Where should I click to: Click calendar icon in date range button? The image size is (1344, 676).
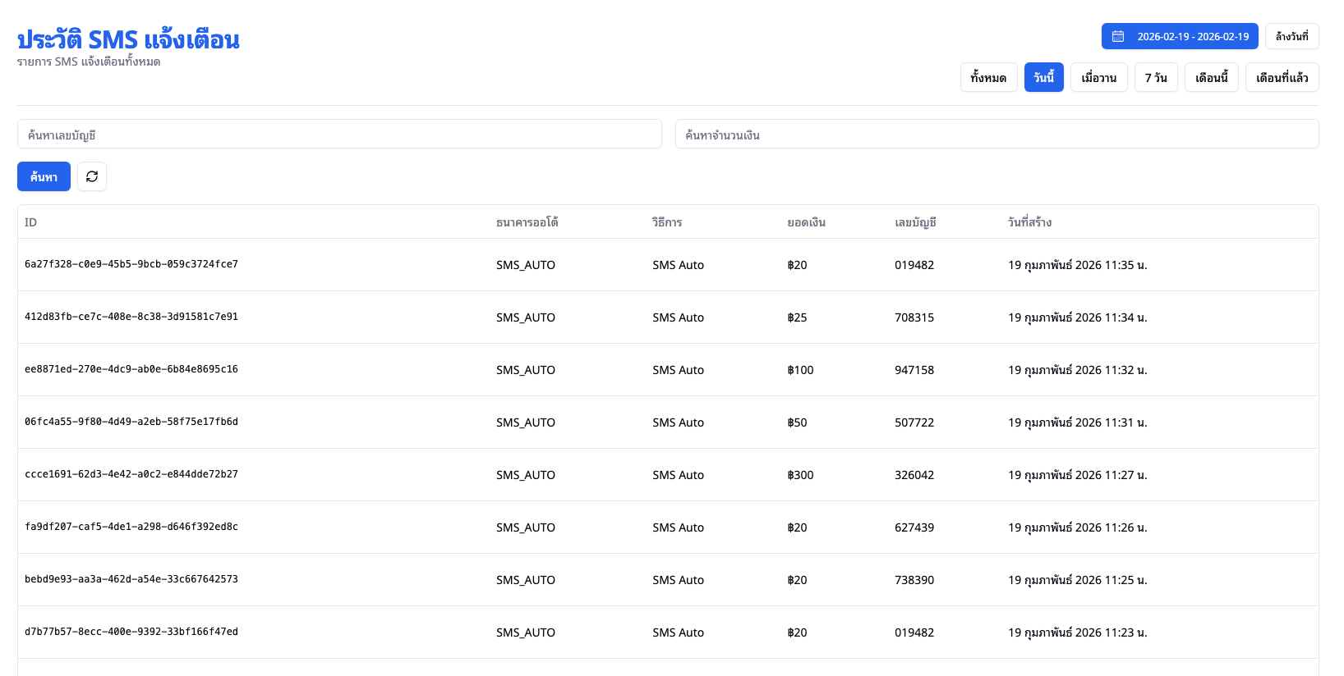click(1118, 36)
